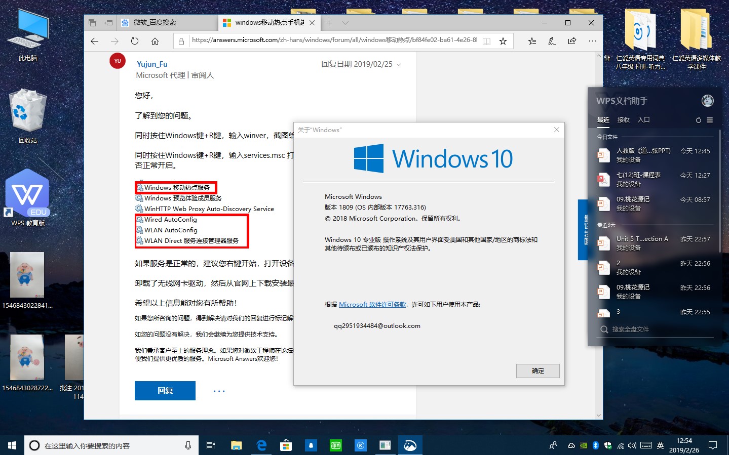This screenshot has height=455, width=729.
Task: Show tab previews chevron in Edge
Action: (345, 23)
